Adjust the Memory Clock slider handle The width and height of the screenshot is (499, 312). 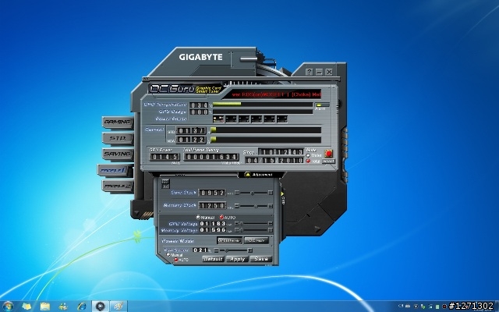[x=257, y=206]
